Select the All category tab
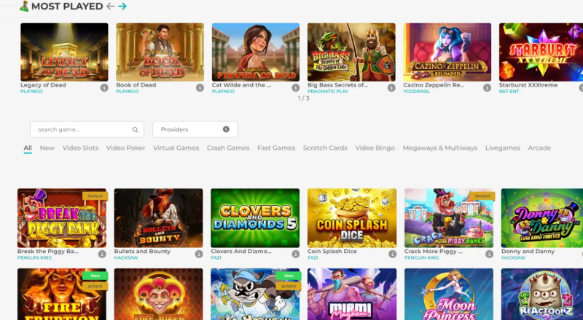 click(28, 148)
